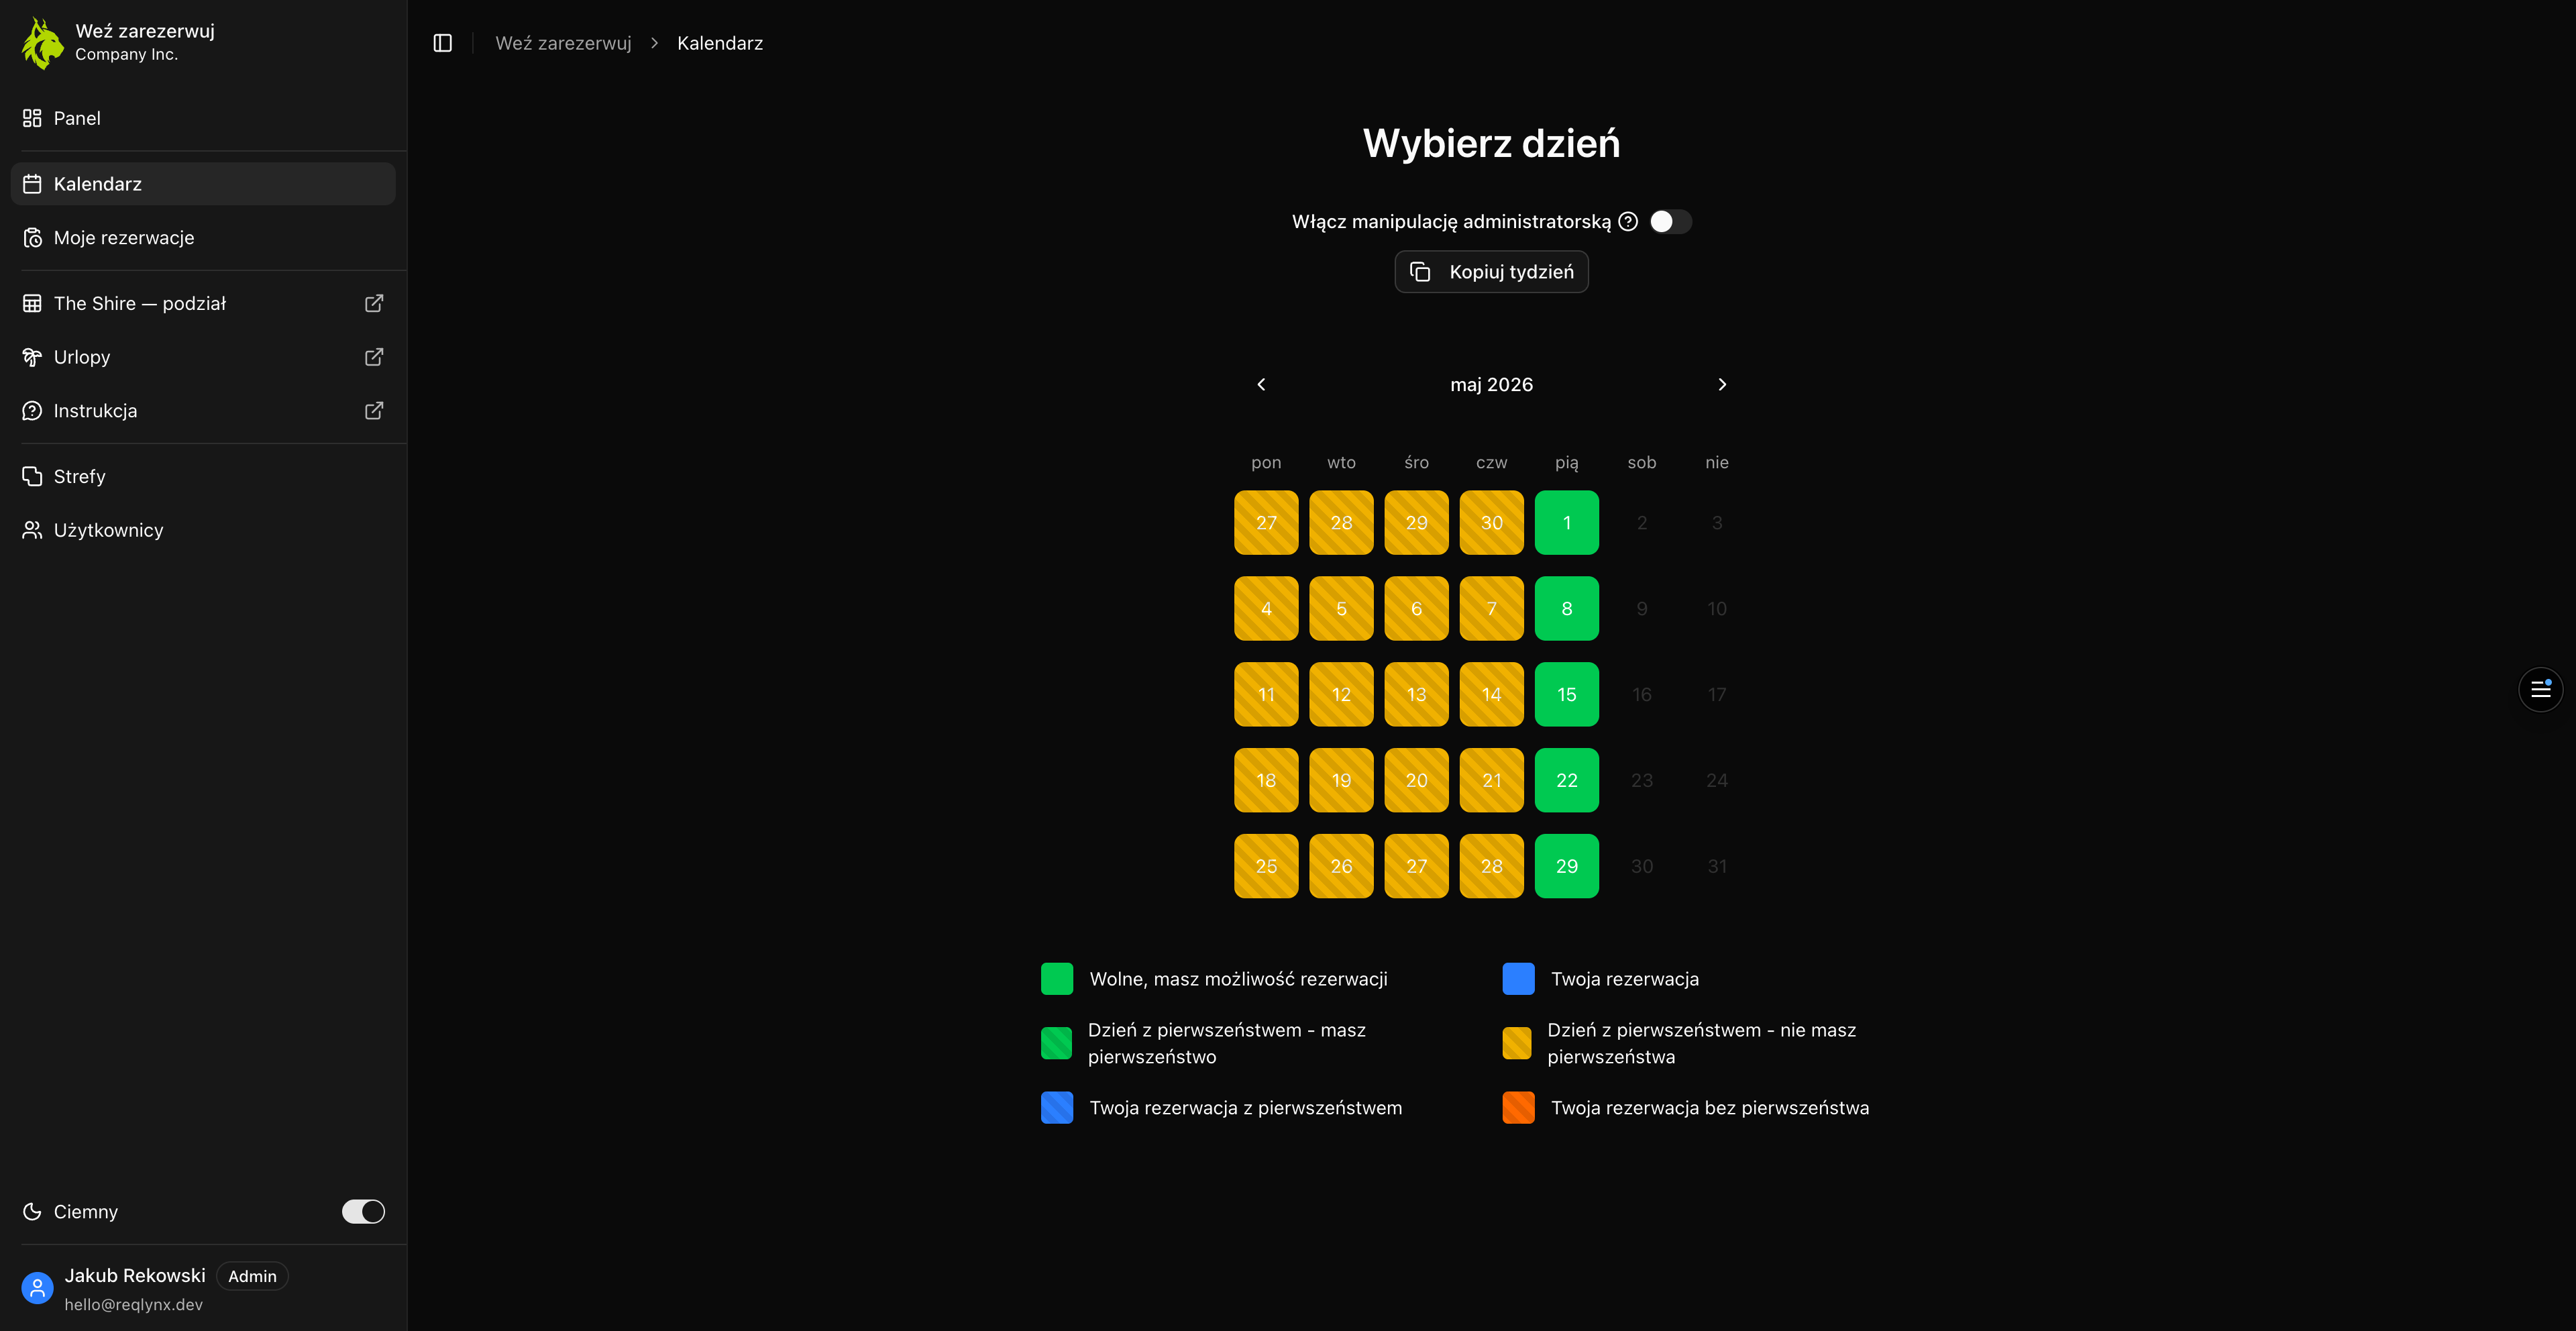Image resolution: width=2576 pixels, height=1331 pixels.
Task: Click the help icon beside admin manipulation label
Action: tap(1628, 222)
